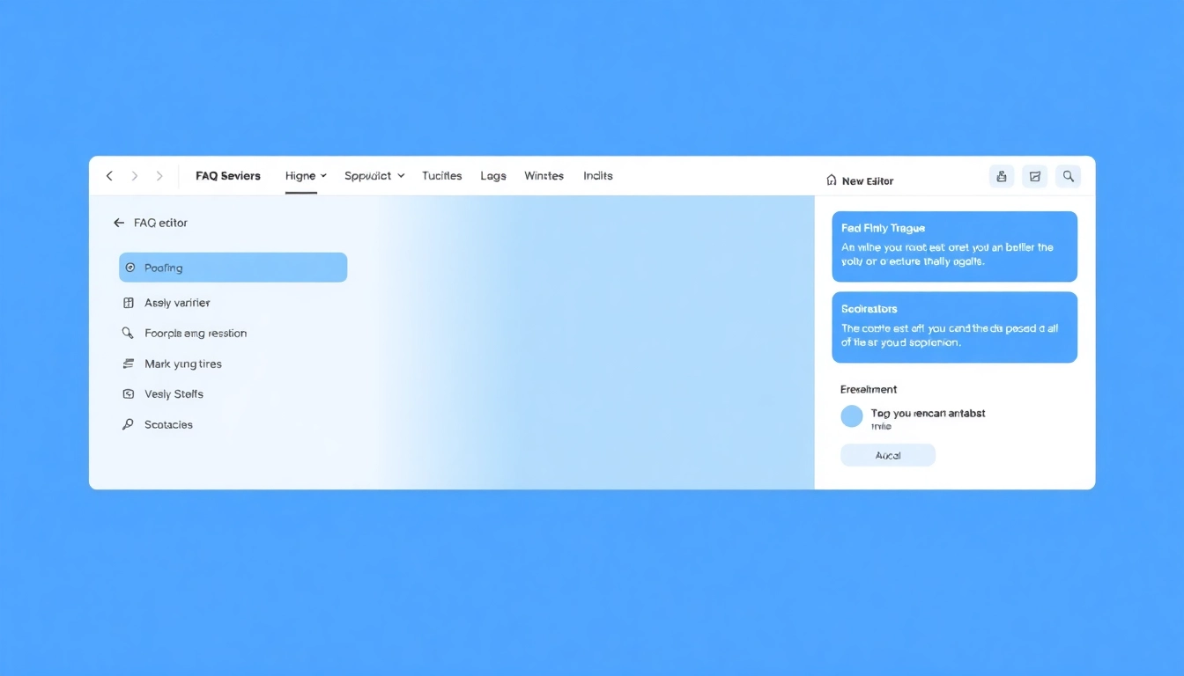The height and width of the screenshot is (676, 1184).
Task: Open the Higne tab
Action: pyautogui.click(x=300, y=176)
